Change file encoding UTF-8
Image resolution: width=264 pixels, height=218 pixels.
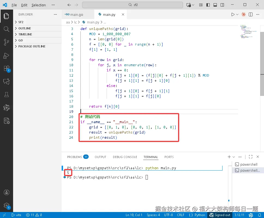[168, 215]
